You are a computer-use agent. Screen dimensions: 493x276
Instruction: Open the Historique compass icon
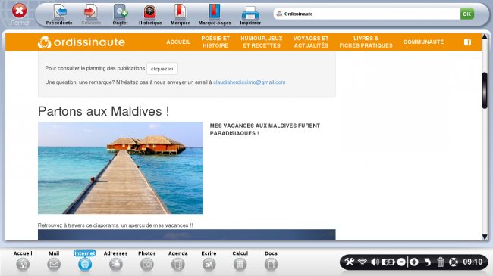tap(150, 12)
